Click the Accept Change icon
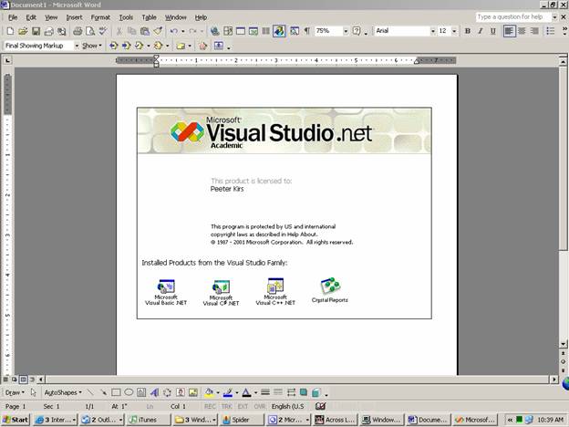569x427 pixels. tap(139, 46)
